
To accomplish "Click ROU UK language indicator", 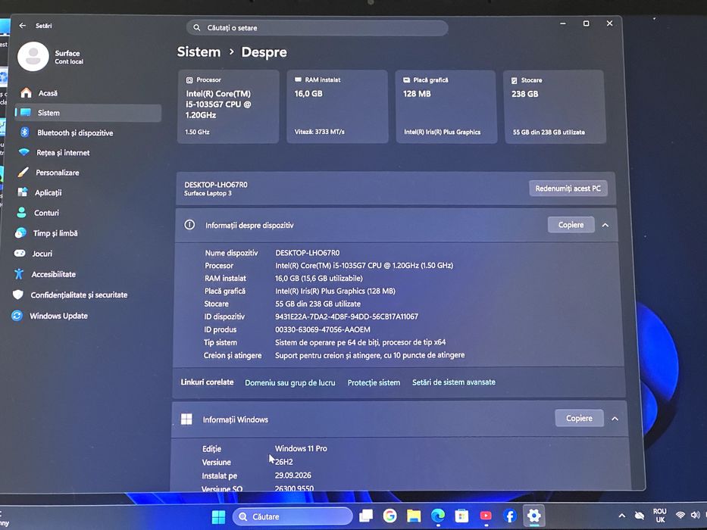I will 660,516.
